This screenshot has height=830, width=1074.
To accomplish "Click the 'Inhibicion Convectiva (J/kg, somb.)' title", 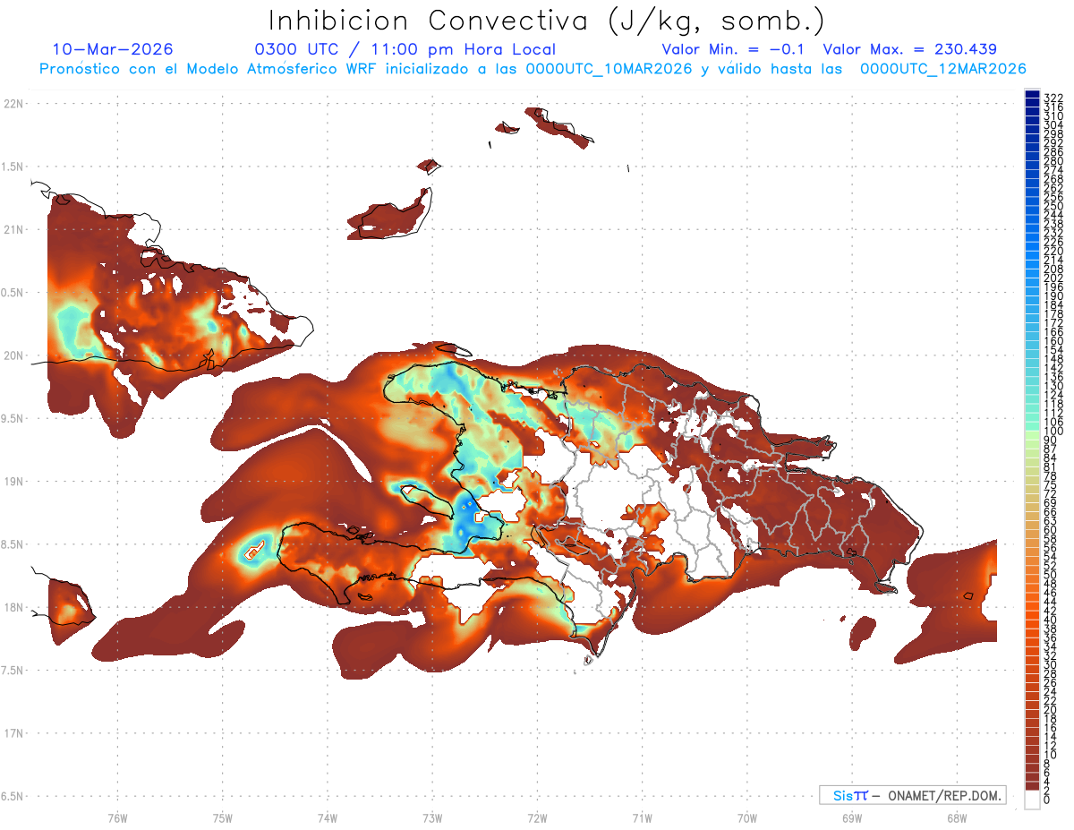I will point(547,21).
